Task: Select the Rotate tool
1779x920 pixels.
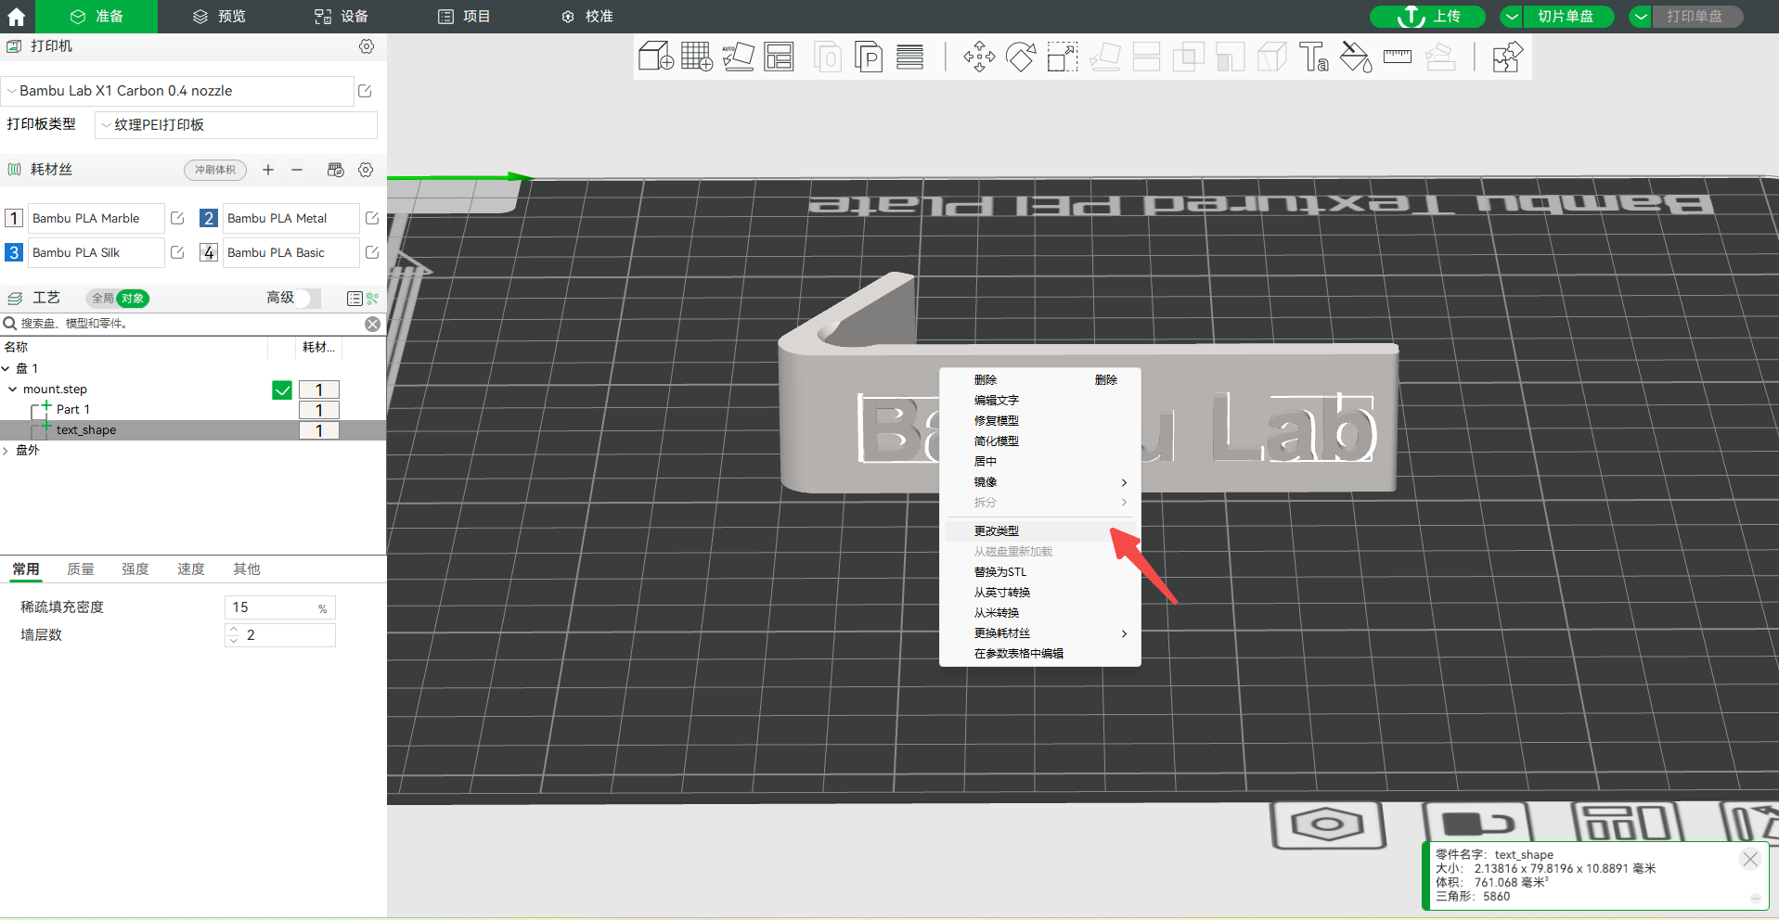Action: pyautogui.click(x=1021, y=57)
